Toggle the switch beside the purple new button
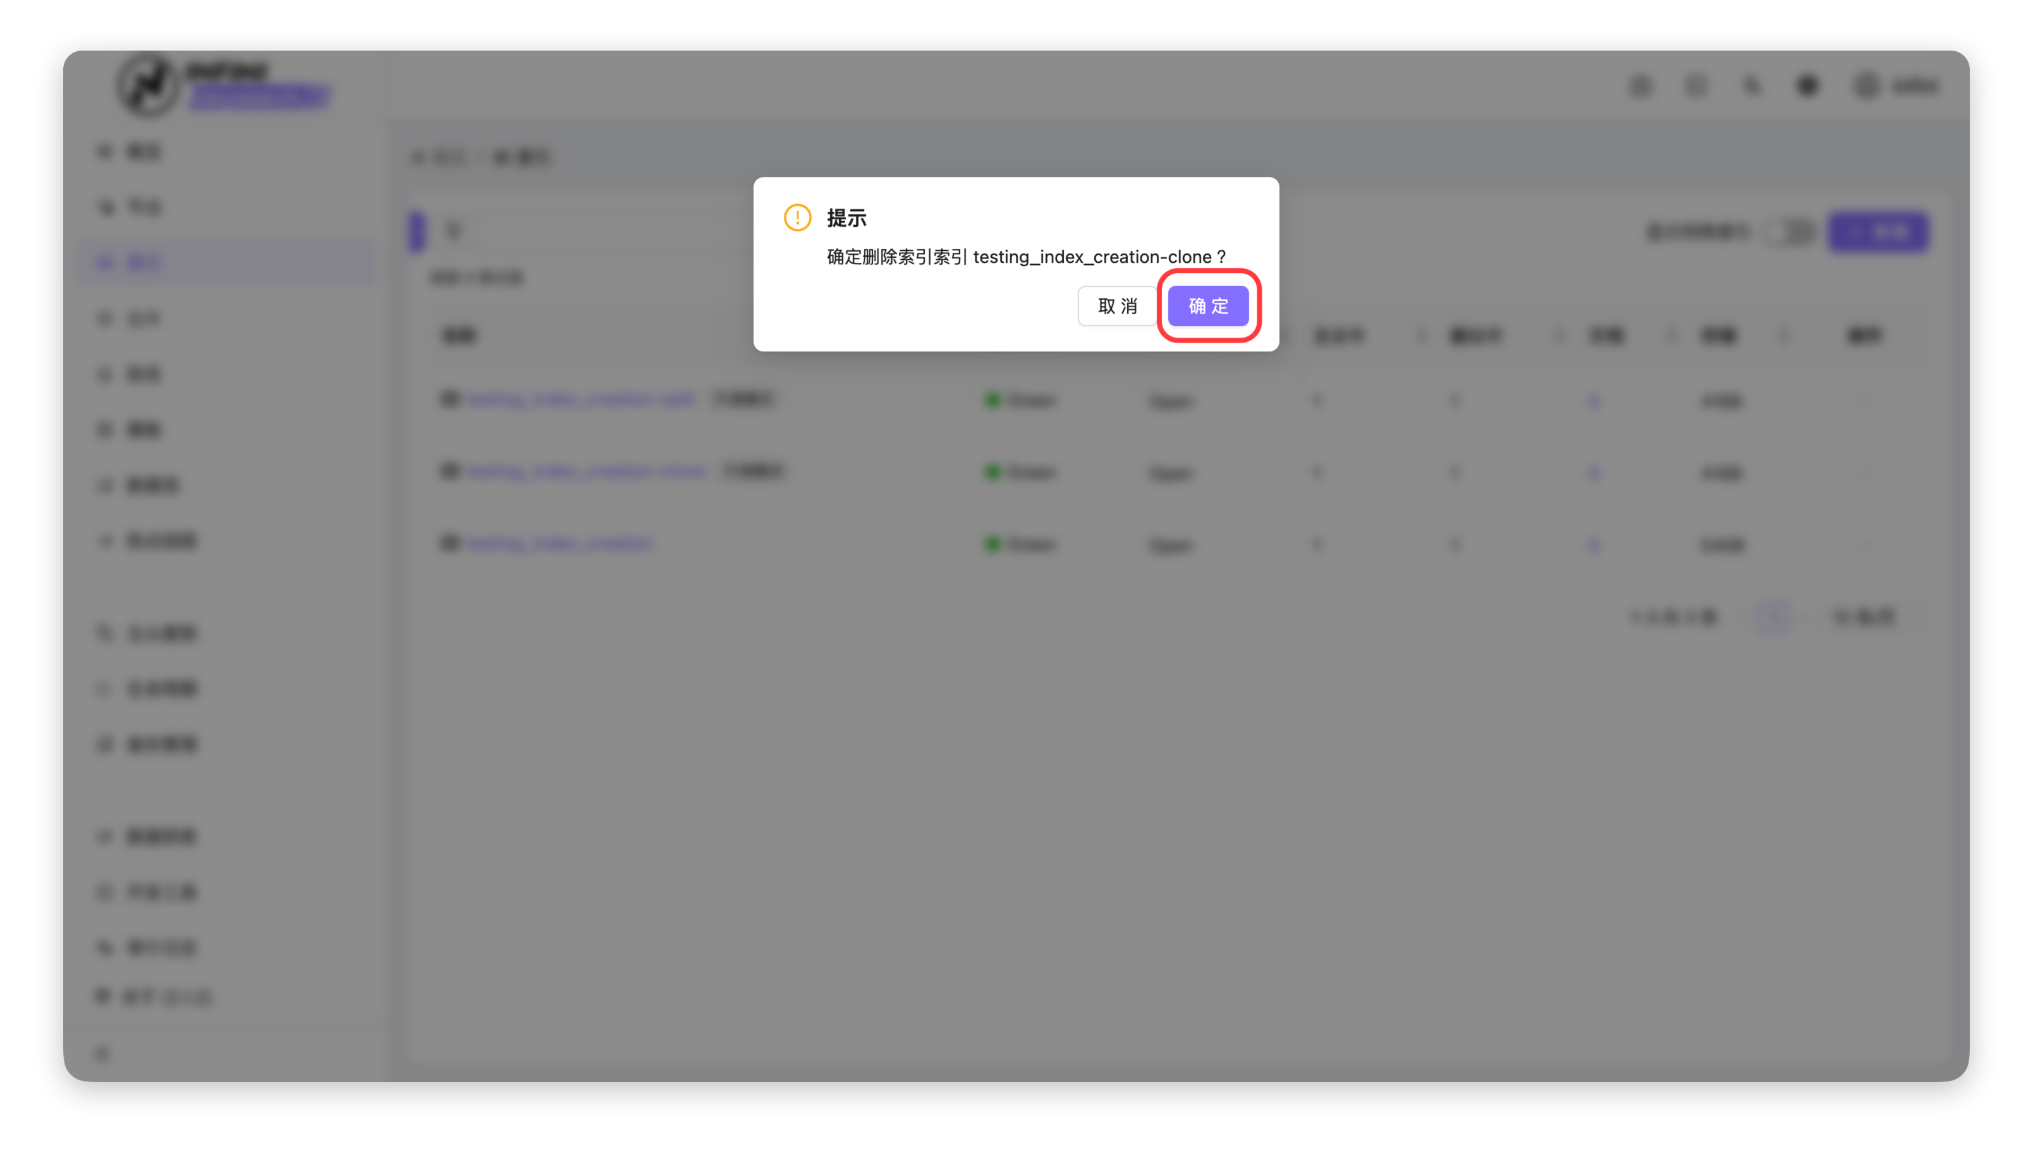 1790,232
